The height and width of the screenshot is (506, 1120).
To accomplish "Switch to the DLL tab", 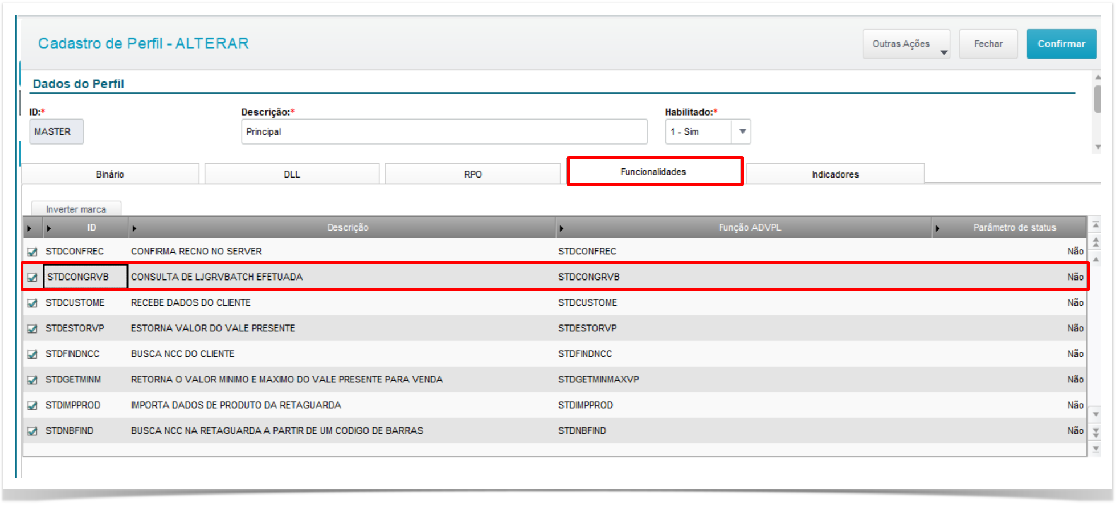I will click(292, 174).
